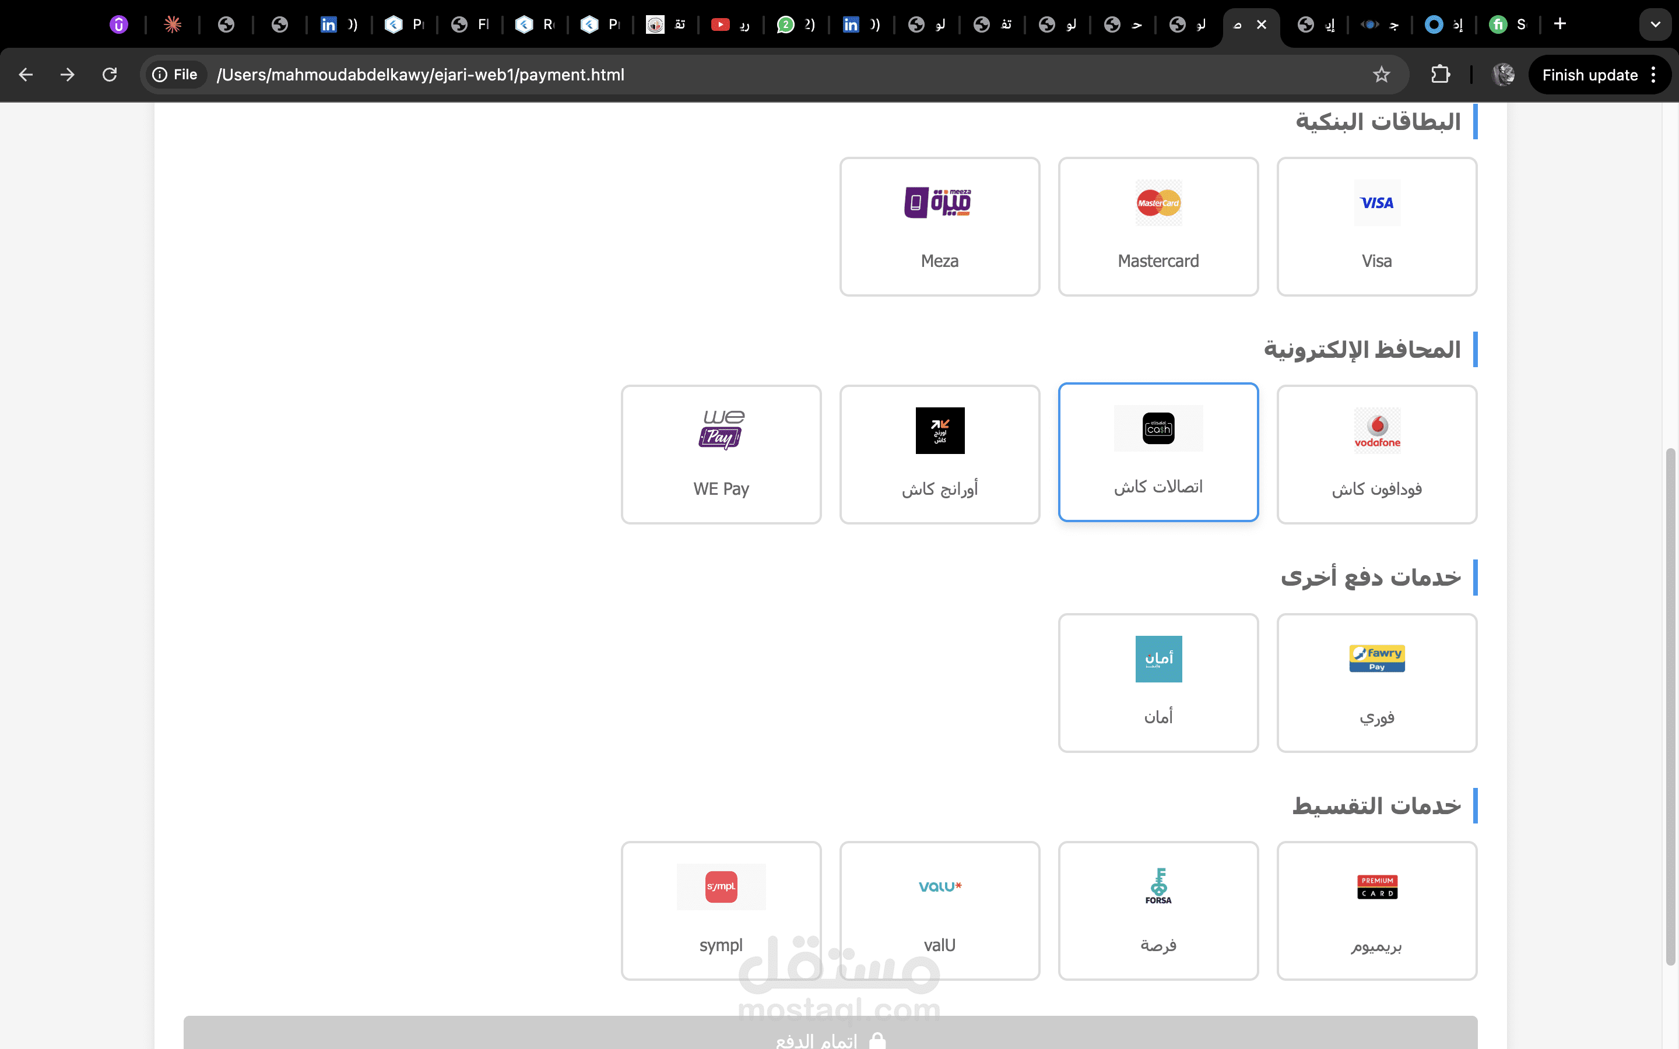
Task: Open the tab list dropdown chevron
Action: pyautogui.click(x=1655, y=24)
